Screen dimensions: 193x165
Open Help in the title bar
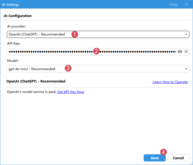(174, 5)
